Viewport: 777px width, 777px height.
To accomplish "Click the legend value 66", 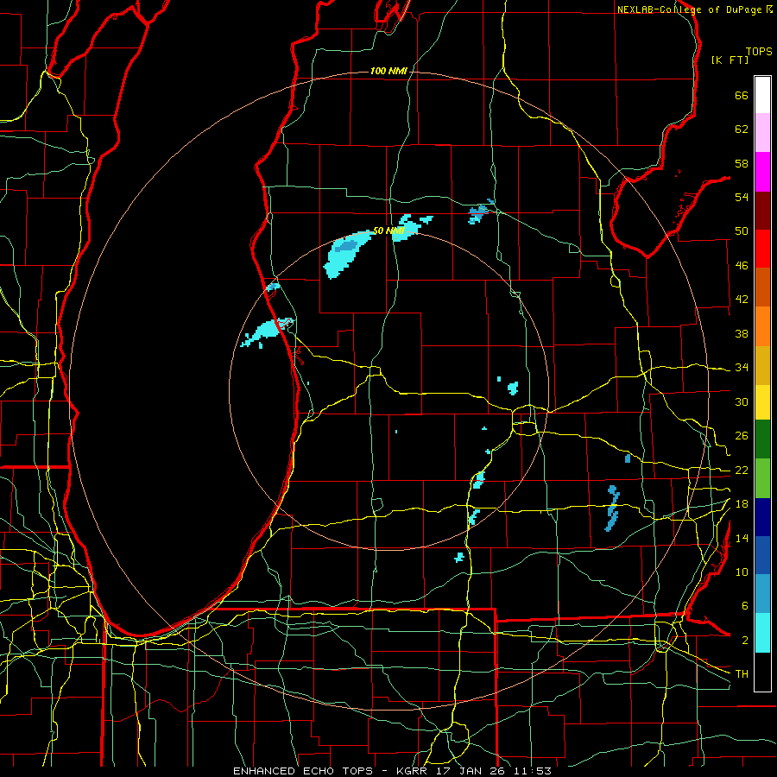I will [x=742, y=95].
